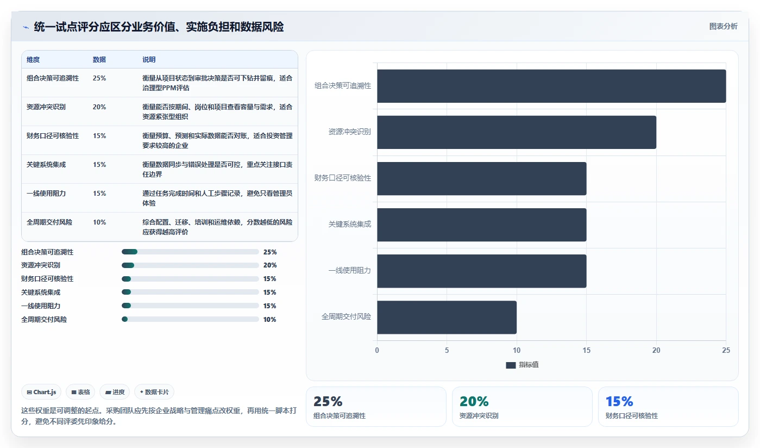
Task: Click the 维度 column header
Action: (33, 59)
